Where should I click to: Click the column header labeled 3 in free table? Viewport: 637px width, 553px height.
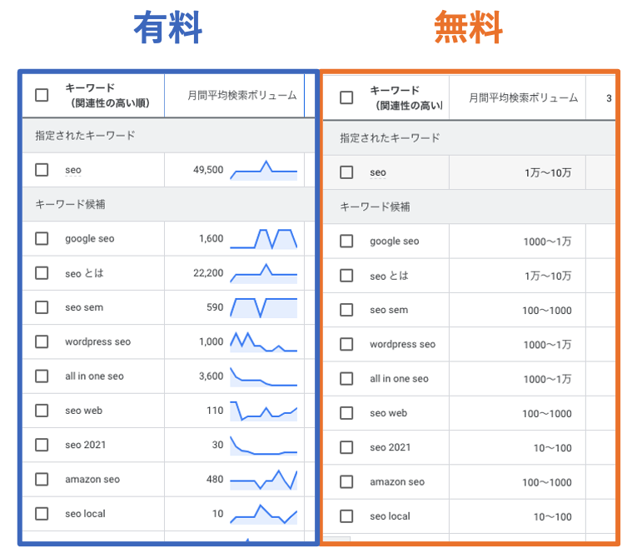point(609,98)
